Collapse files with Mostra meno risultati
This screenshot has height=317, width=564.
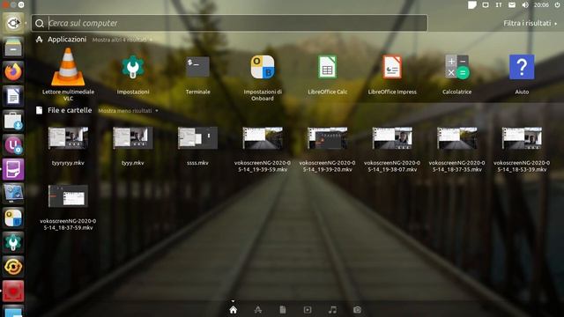[128, 111]
